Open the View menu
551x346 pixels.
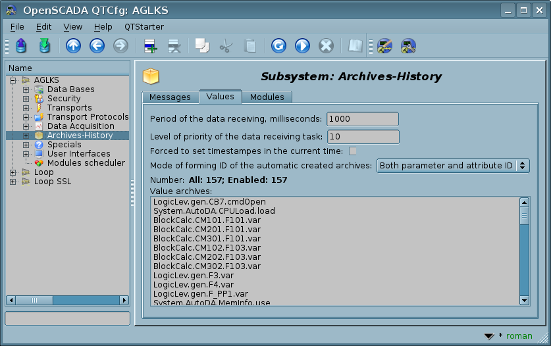72,27
